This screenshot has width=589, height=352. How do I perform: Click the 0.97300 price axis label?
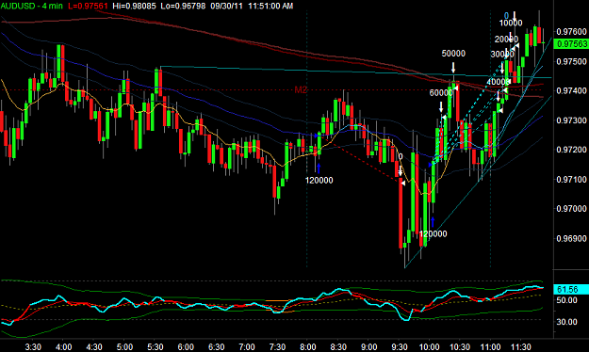tap(571, 120)
